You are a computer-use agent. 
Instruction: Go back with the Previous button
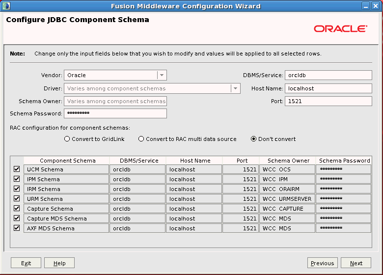[323, 263]
